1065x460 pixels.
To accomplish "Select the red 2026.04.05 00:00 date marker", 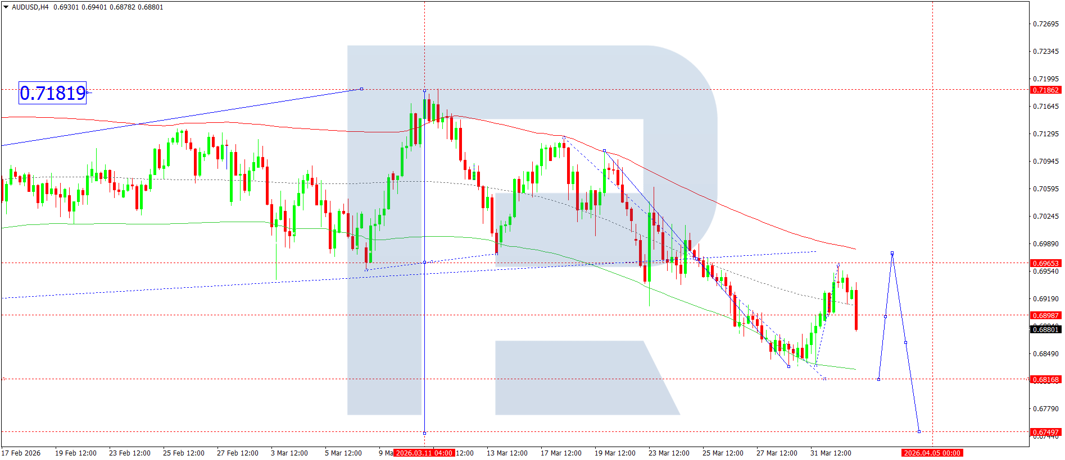I will click(932, 453).
